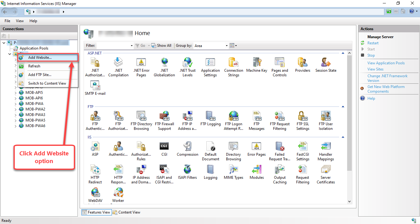Open the Group by Area dropdown

tap(227, 45)
